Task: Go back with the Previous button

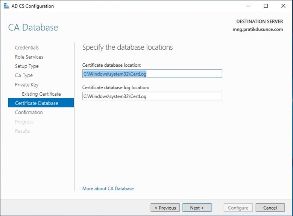Action: coord(165,208)
